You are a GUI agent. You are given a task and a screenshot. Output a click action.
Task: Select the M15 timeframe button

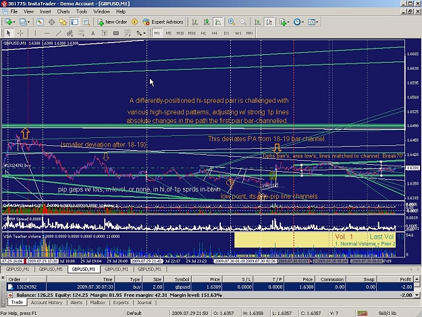180,33
